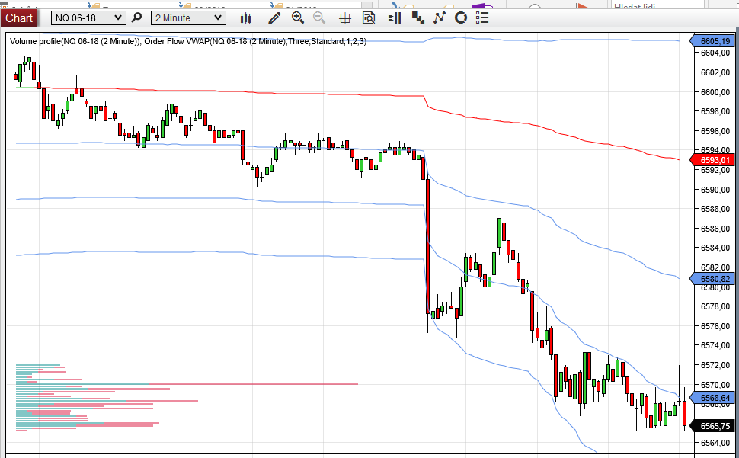Open the 2 Minute interval dropdown
This screenshot has width=739, height=458.
[x=188, y=18]
